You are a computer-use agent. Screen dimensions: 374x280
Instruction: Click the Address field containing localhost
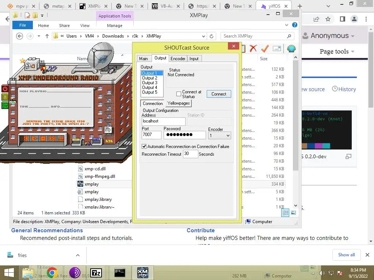pyautogui.click(x=163, y=121)
